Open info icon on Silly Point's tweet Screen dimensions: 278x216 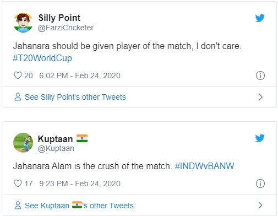click(260, 75)
